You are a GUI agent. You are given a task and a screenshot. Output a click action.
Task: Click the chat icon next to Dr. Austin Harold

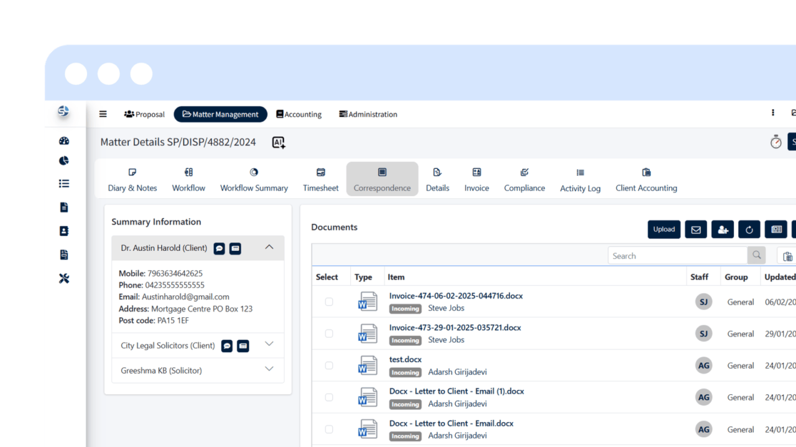tap(219, 248)
